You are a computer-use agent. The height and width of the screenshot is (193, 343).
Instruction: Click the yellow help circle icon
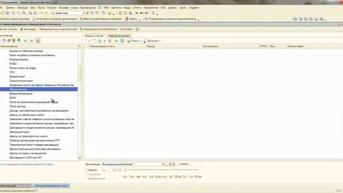[109, 13]
